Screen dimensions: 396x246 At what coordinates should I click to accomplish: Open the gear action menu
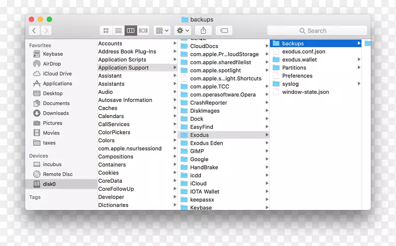(x=183, y=31)
